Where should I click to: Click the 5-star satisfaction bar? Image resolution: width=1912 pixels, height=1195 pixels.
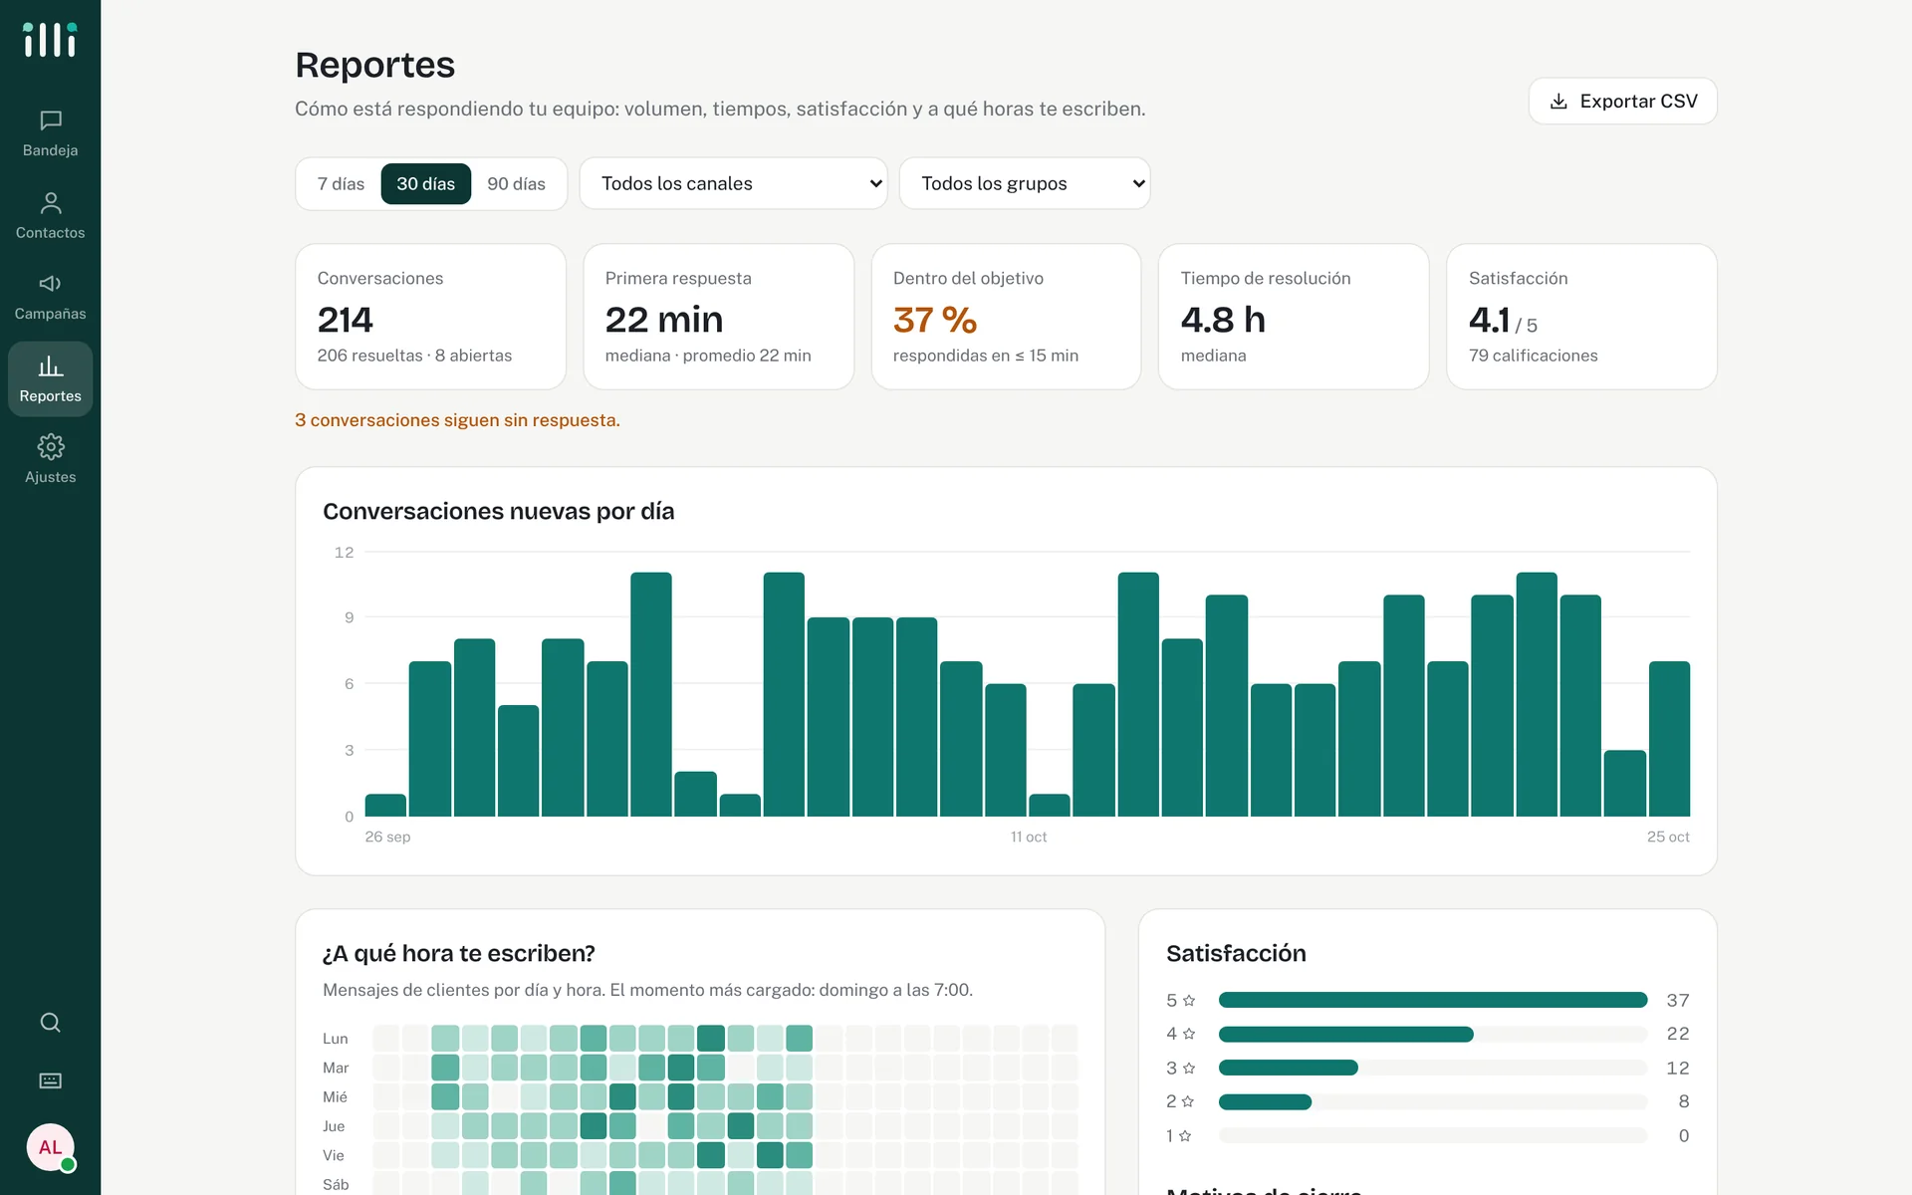coord(1433,1000)
